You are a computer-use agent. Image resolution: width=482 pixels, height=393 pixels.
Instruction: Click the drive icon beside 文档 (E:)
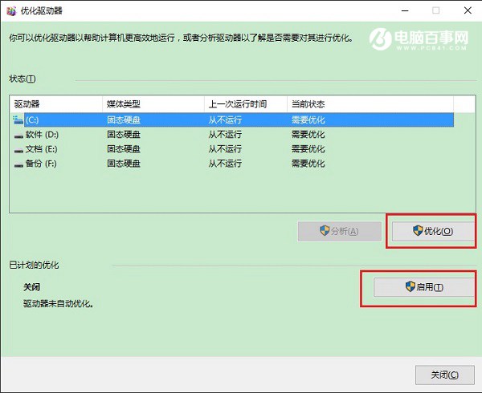[x=18, y=151]
